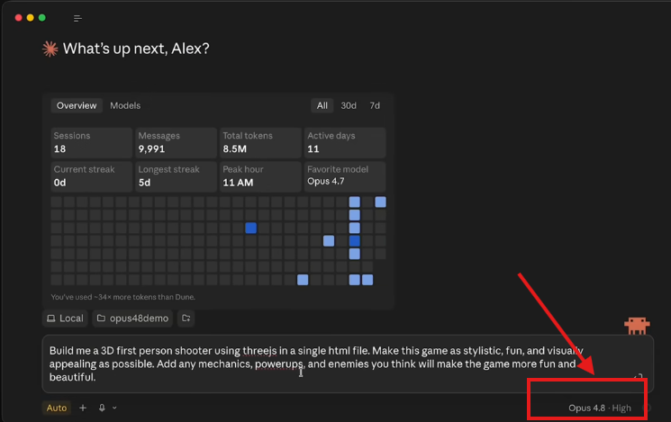Image resolution: width=671 pixels, height=422 pixels.
Task: Click the top-right light blue heatmap cell
Action: click(380, 202)
